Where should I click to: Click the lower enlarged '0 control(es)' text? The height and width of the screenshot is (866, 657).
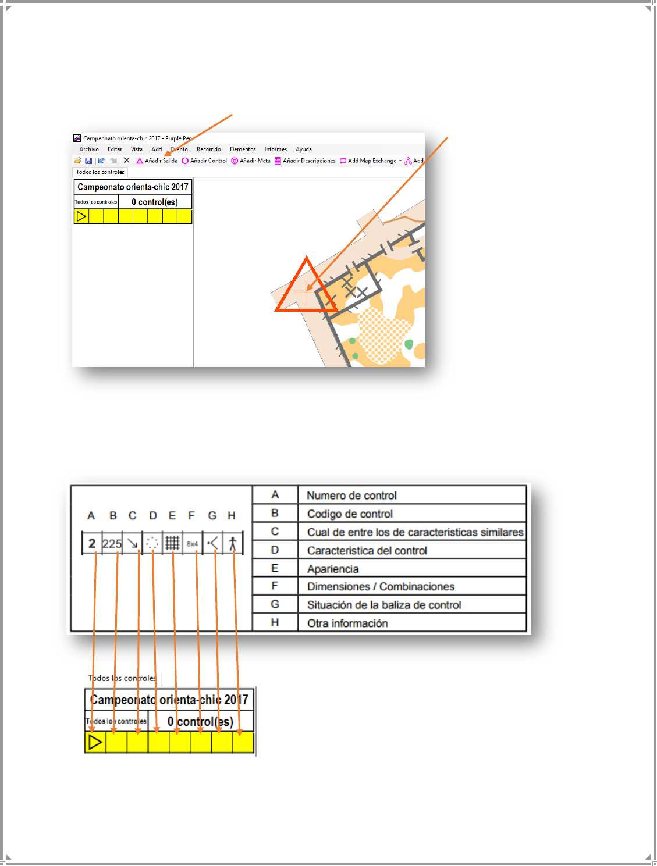tap(200, 721)
